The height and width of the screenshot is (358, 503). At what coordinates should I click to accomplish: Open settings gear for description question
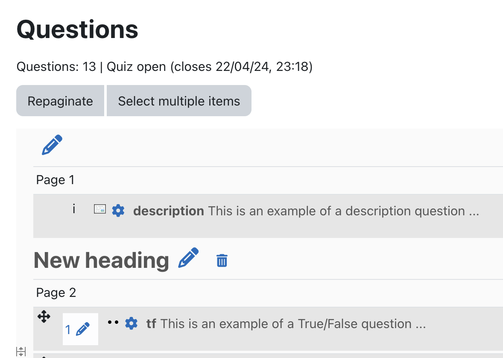click(118, 211)
